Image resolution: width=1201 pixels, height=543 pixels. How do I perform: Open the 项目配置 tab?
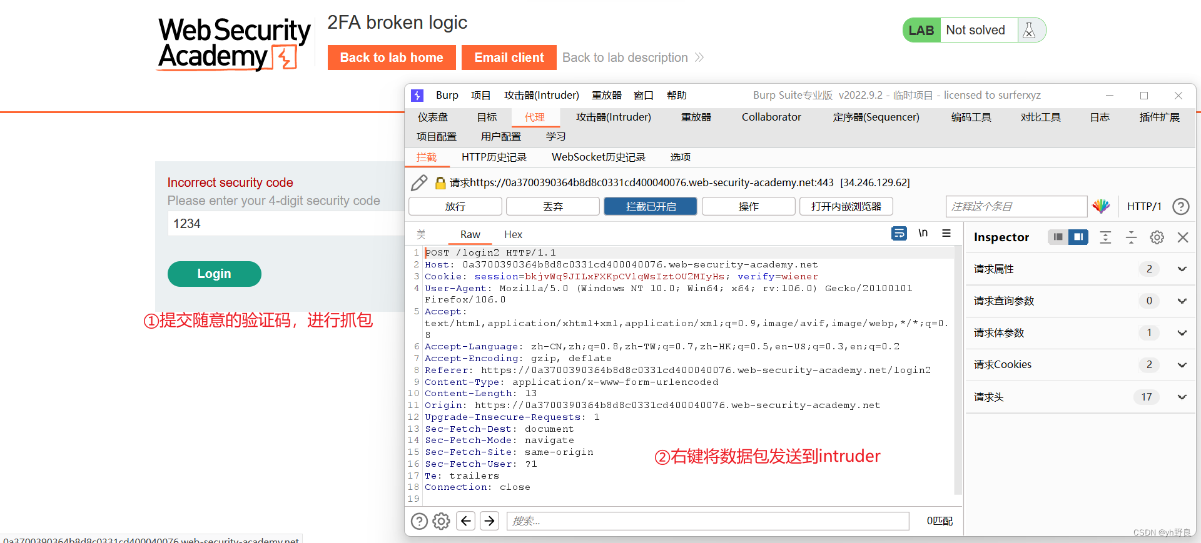pyautogui.click(x=437, y=136)
